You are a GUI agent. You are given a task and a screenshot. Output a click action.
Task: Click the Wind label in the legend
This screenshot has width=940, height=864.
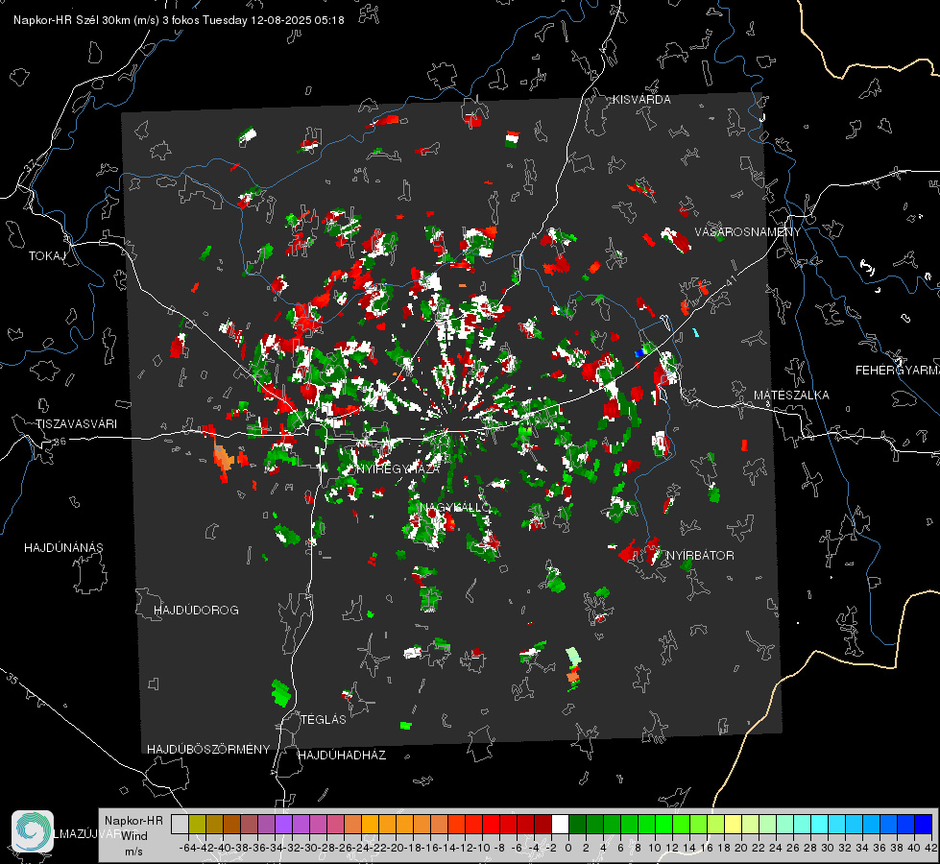(134, 836)
